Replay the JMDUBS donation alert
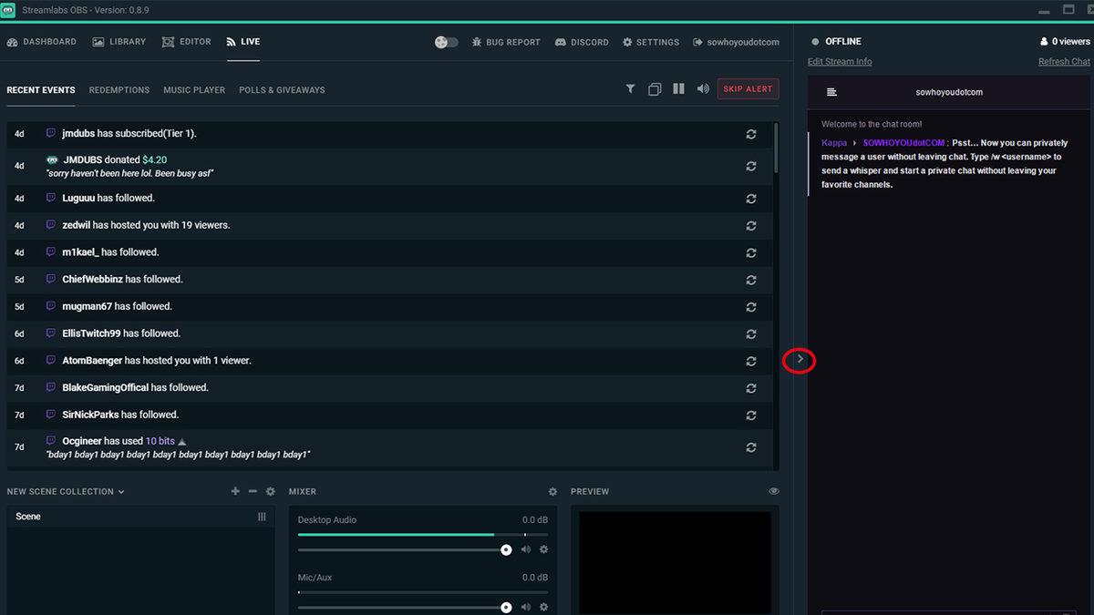Image resolution: width=1094 pixels, height=615 pixels. 750,166
